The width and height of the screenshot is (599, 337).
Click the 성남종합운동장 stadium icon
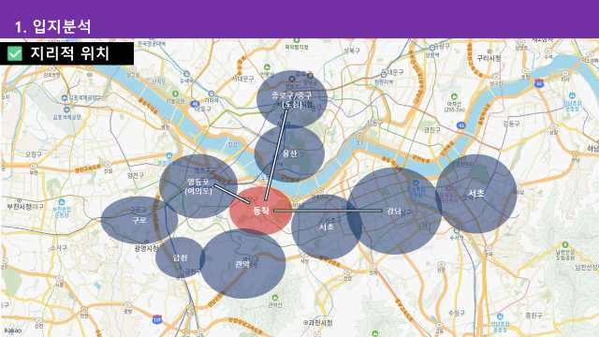500,316
